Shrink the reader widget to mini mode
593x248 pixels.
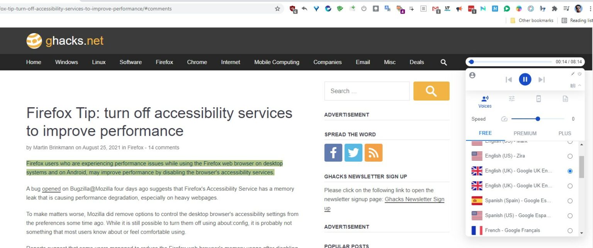tap(573, 73)
